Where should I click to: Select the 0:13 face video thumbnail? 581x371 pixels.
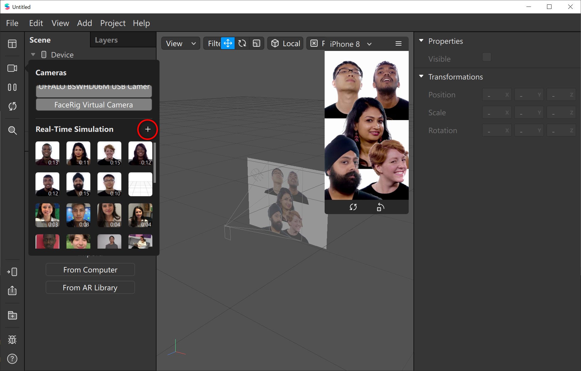click(47, 153)
